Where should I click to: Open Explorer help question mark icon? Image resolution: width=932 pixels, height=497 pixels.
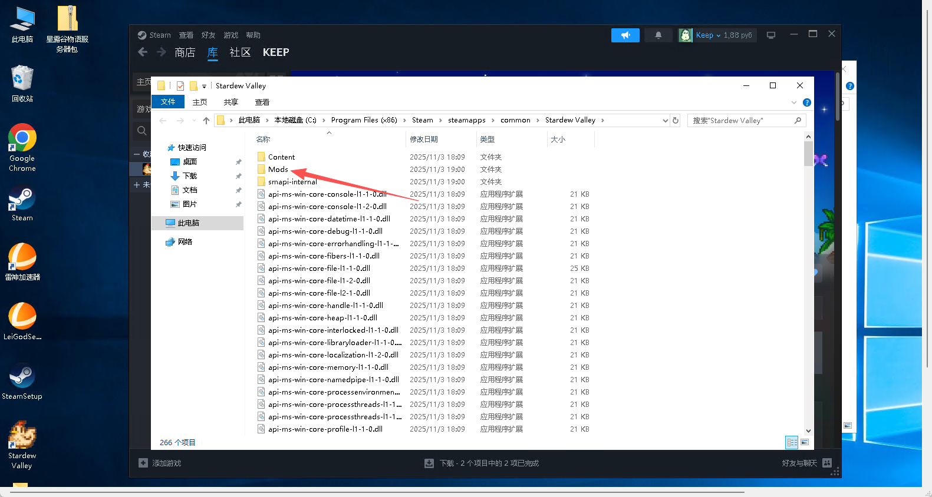click(807, 102)
